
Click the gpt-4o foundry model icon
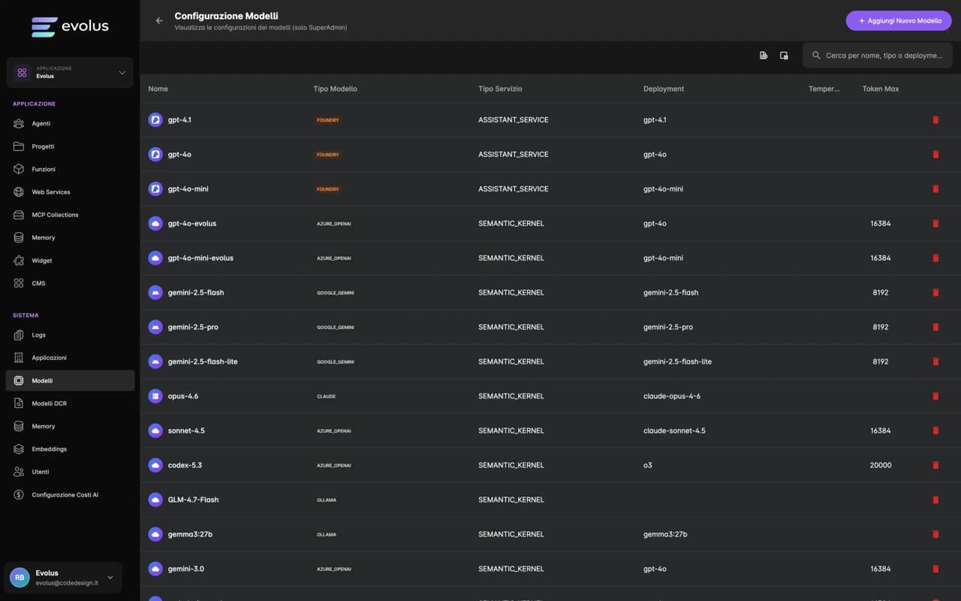155,155
